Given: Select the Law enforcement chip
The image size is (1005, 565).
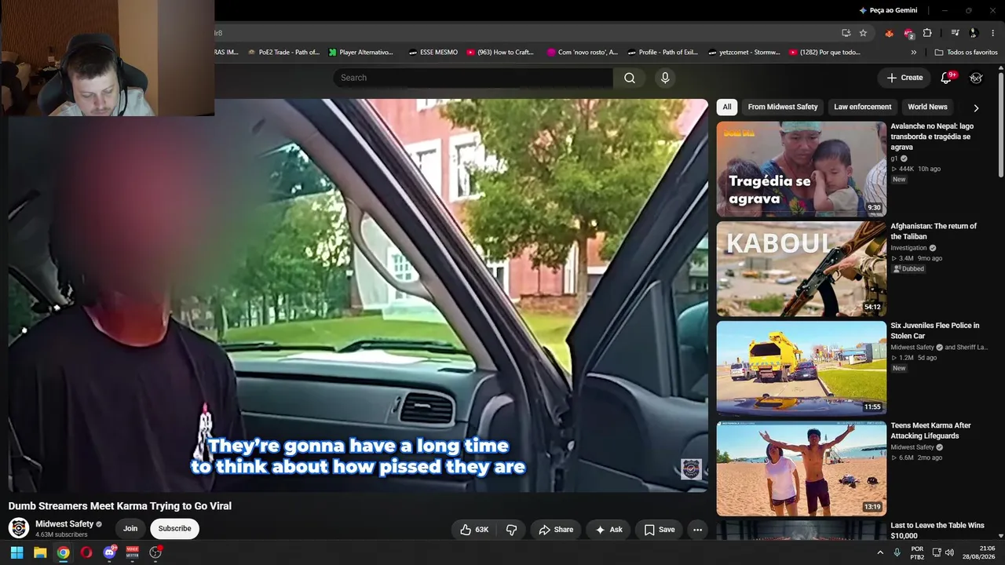Looking at the screenshot, I should point(863,107).
